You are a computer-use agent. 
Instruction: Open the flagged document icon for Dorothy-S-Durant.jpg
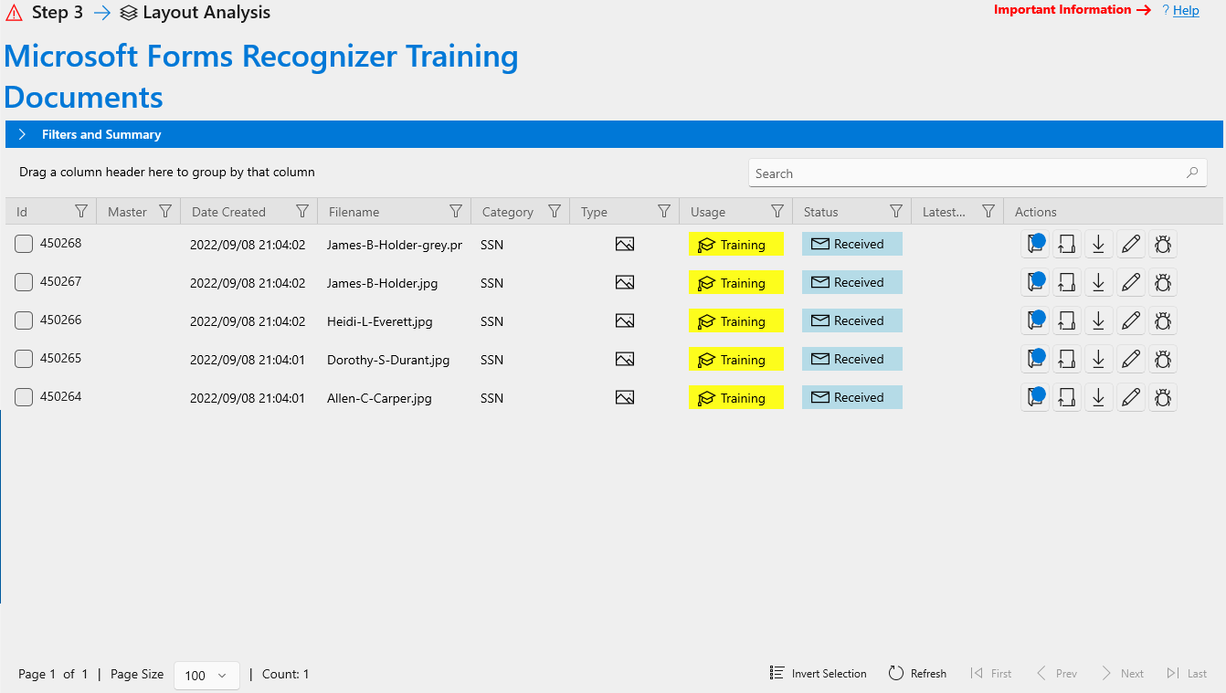point(1035,359)
